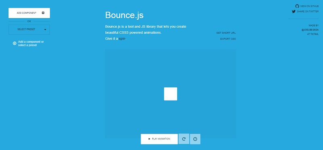Expand the Select Preset dropdown arrow

tap(45, 29)
